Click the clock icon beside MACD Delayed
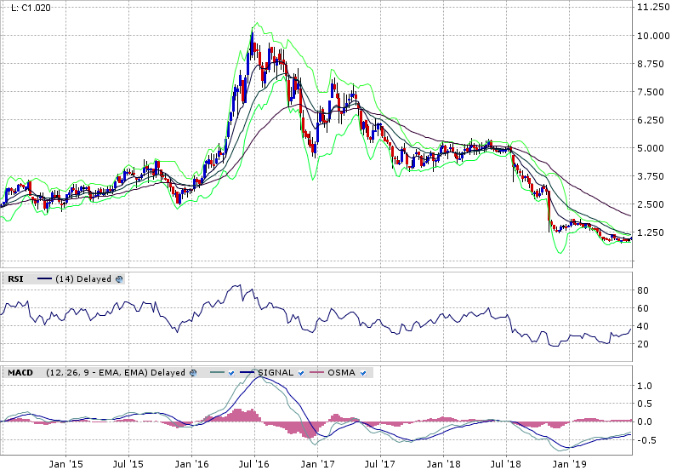The image size is (677, 476). (x=193, y=373)
